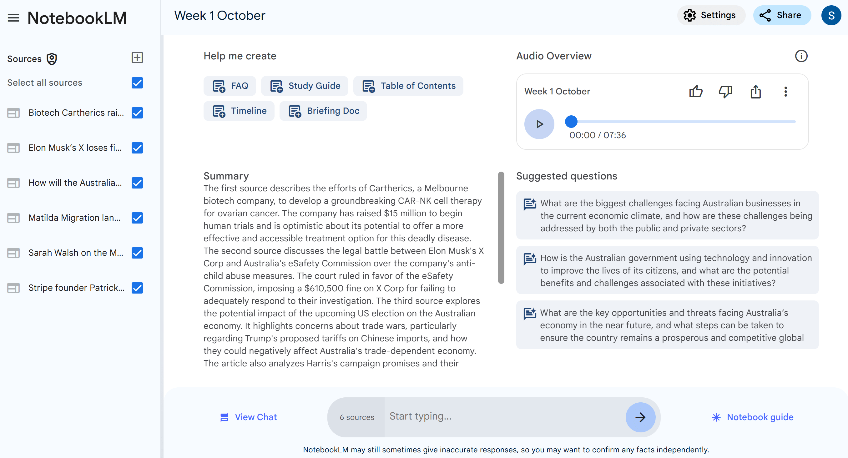Collapse the sidebar with hamburger menu

click(13, 18)
